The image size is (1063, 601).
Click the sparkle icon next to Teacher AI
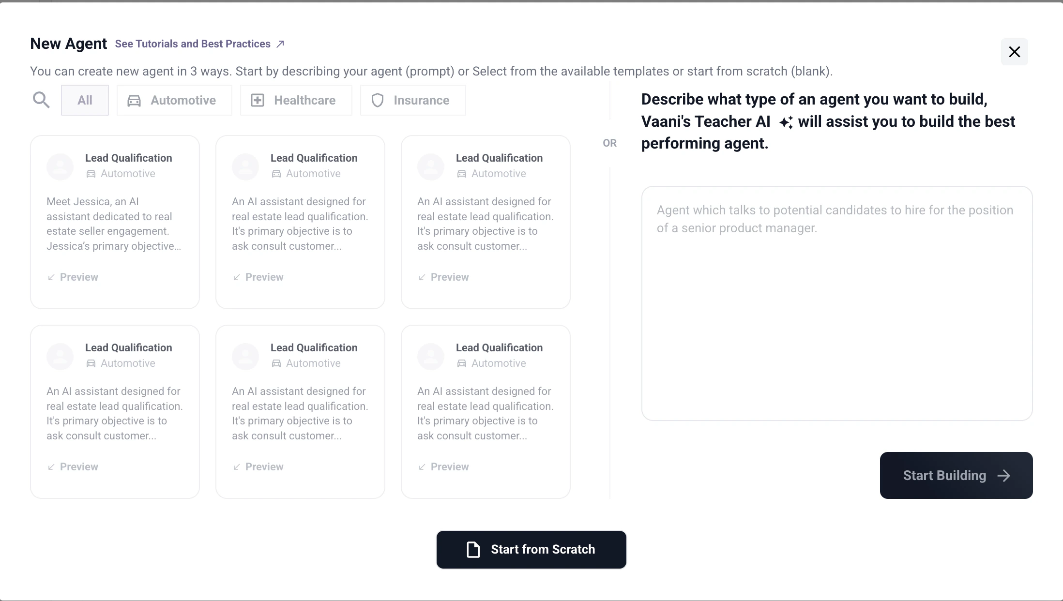point(786,122)
